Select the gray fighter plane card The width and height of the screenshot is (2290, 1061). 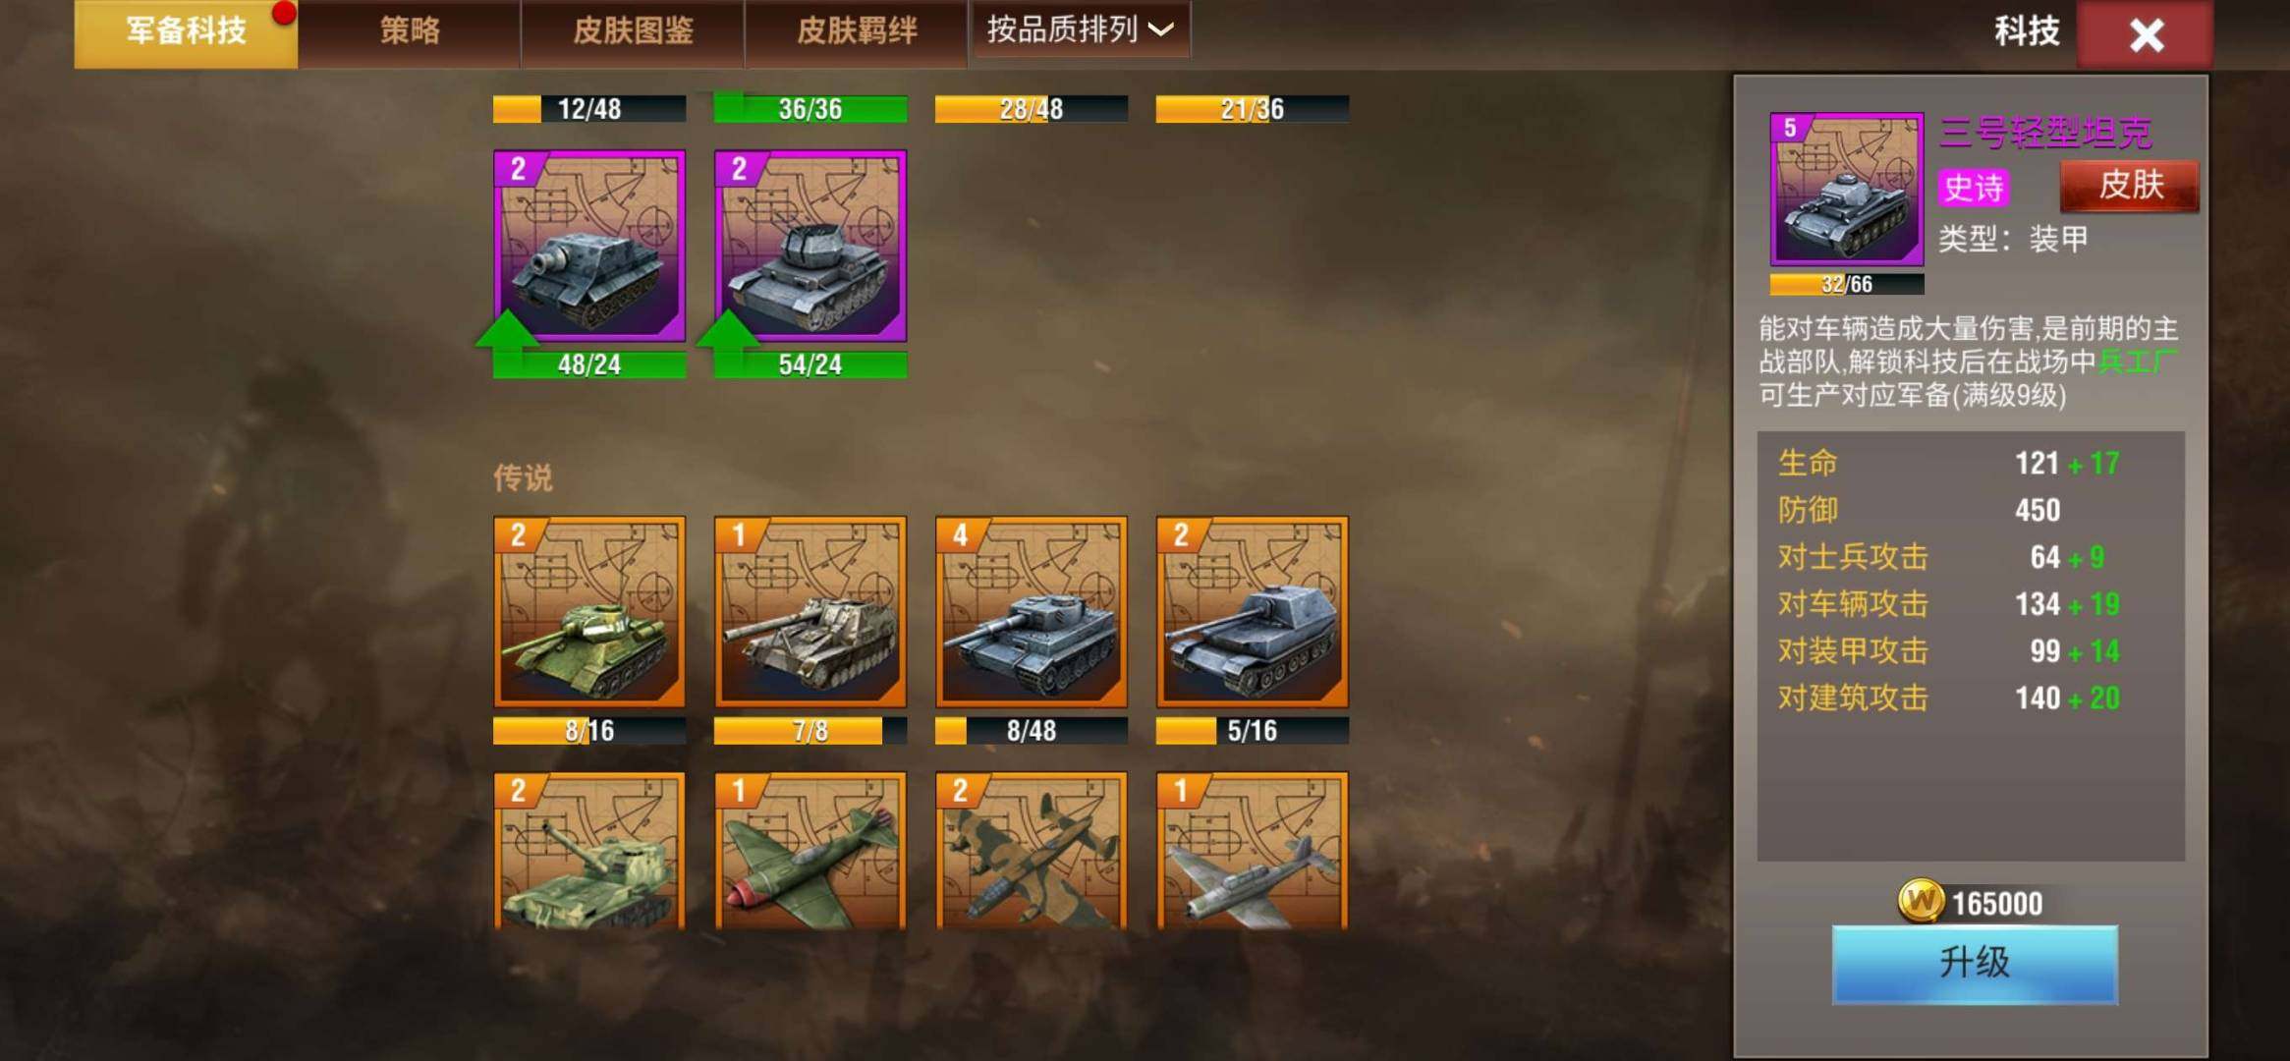pyautogui.click(x=1253, y=851)
